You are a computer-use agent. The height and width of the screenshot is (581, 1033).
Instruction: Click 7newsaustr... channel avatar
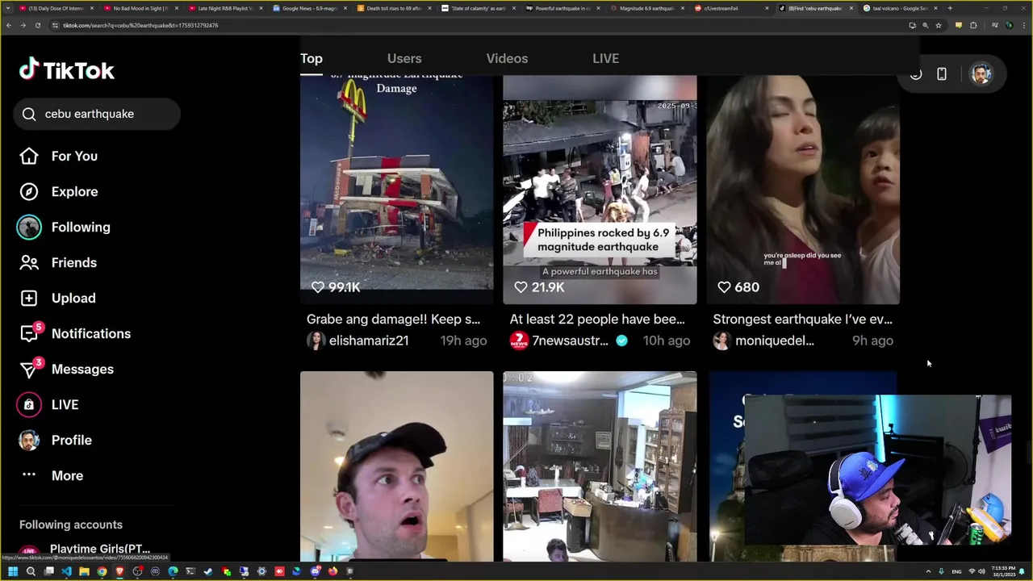(519, 341)
